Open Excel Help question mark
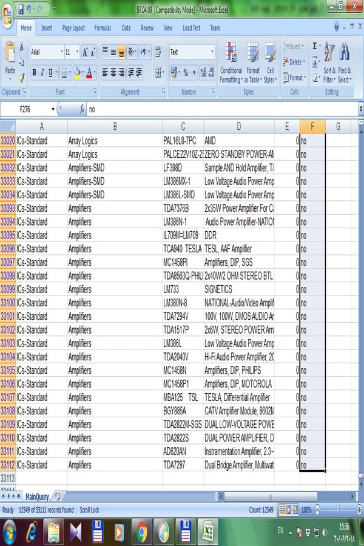The height and width of the screenshot is (546, 364). click(337, 27)
